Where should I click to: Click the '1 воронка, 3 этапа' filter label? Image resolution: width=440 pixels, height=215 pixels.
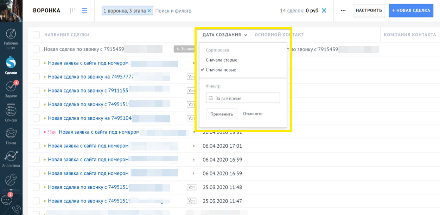[x=125, y=11]
